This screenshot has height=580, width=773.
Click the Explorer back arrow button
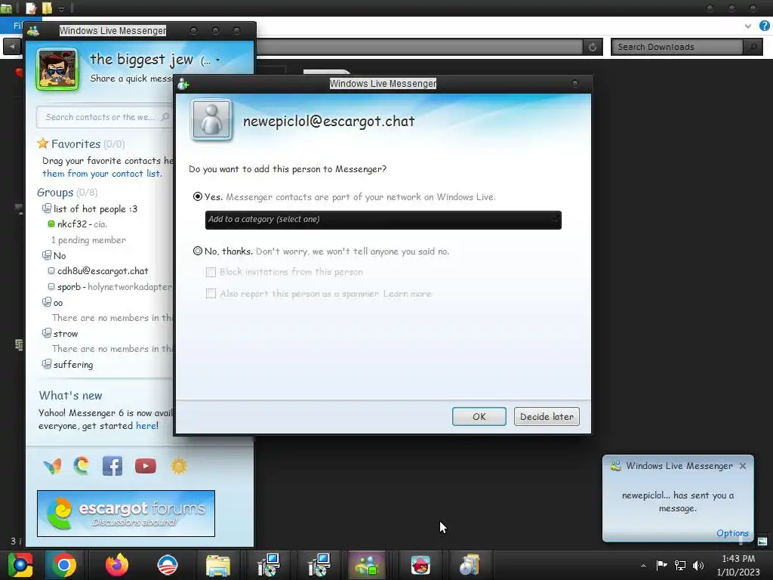pyautogui.click(x=11, y=47)
